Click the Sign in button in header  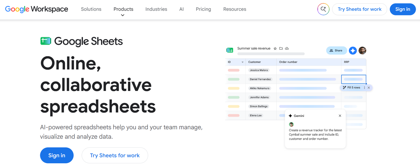pos(403,9)
